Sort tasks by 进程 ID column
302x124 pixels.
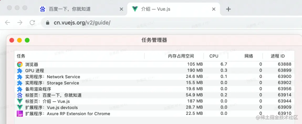(x=278, y=56)
